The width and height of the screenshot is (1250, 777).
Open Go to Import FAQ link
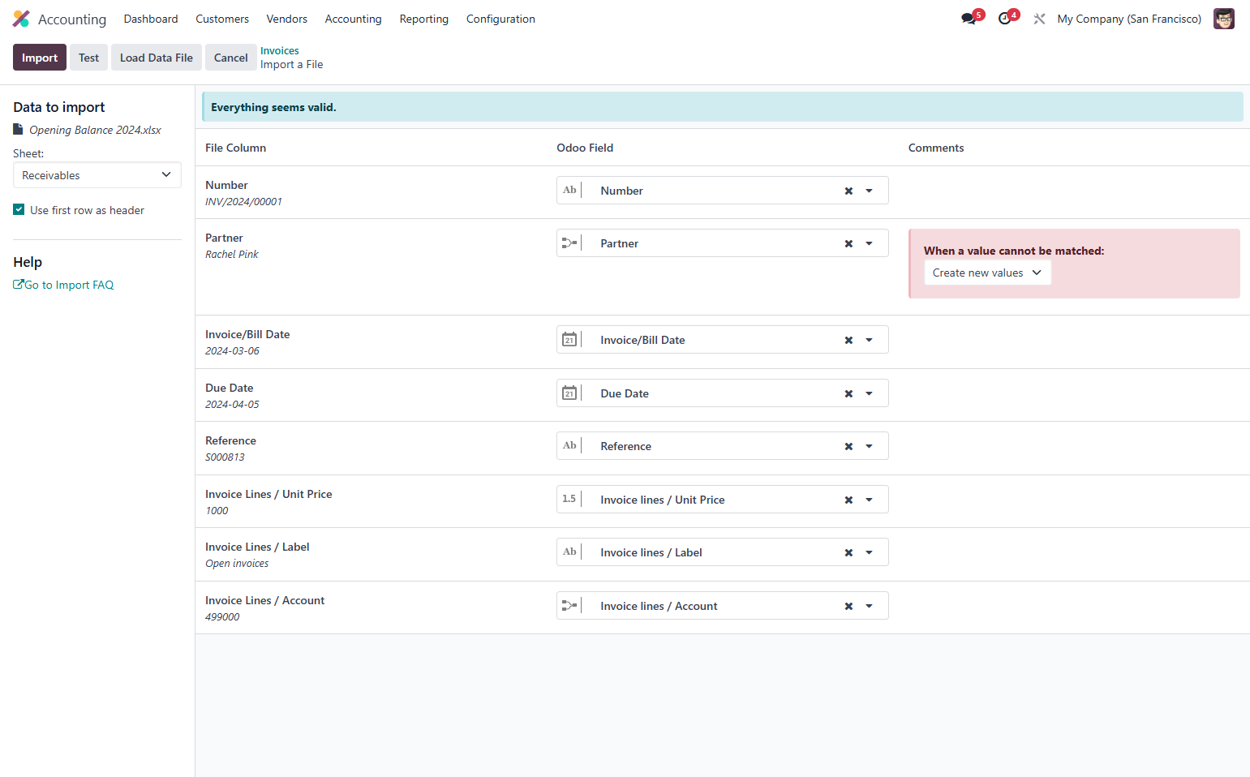click(63, 285)
